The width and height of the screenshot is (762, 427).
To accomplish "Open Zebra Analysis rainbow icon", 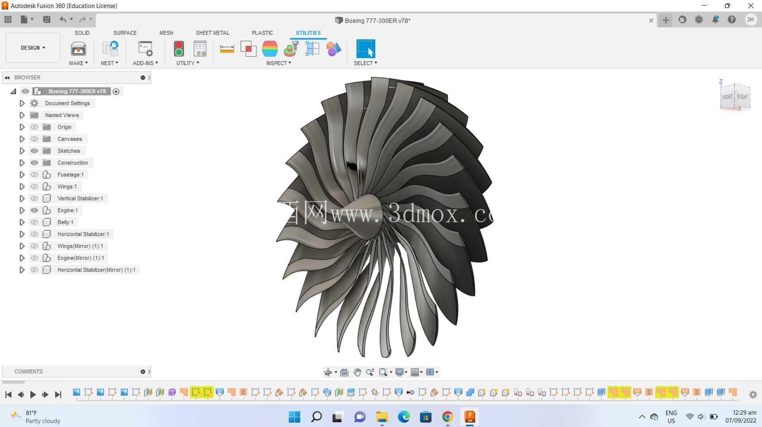I will 270,49.
